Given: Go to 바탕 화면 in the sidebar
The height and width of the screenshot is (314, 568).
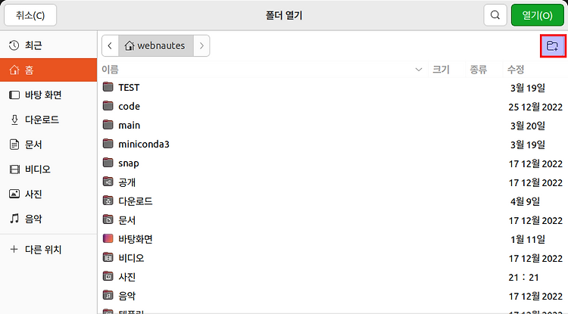Looking at the screenshot, I should (48, 95).
